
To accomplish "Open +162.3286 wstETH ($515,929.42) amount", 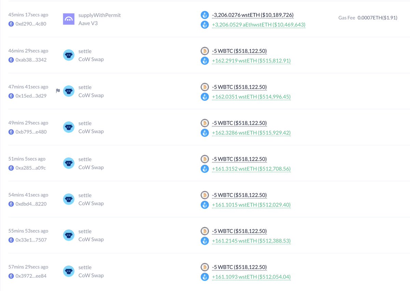I will click(251, 133).
